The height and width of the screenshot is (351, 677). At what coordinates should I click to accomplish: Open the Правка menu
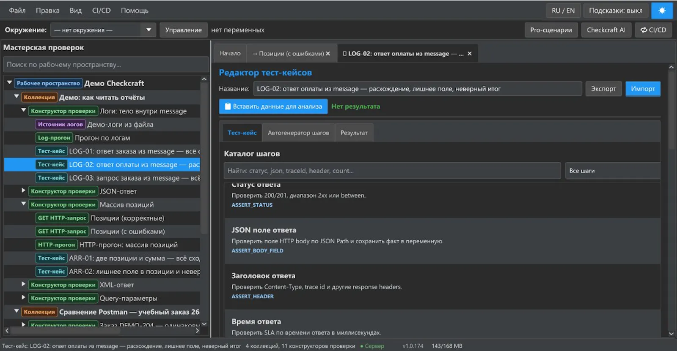[47, 11]
